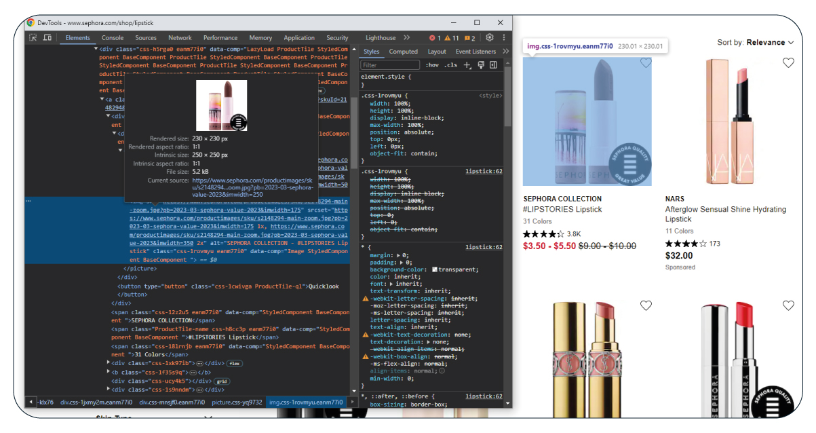The height and width of the screenshot is (433, 816).
Task: Click background-color transparent swatch
Action: coord(435,269)
